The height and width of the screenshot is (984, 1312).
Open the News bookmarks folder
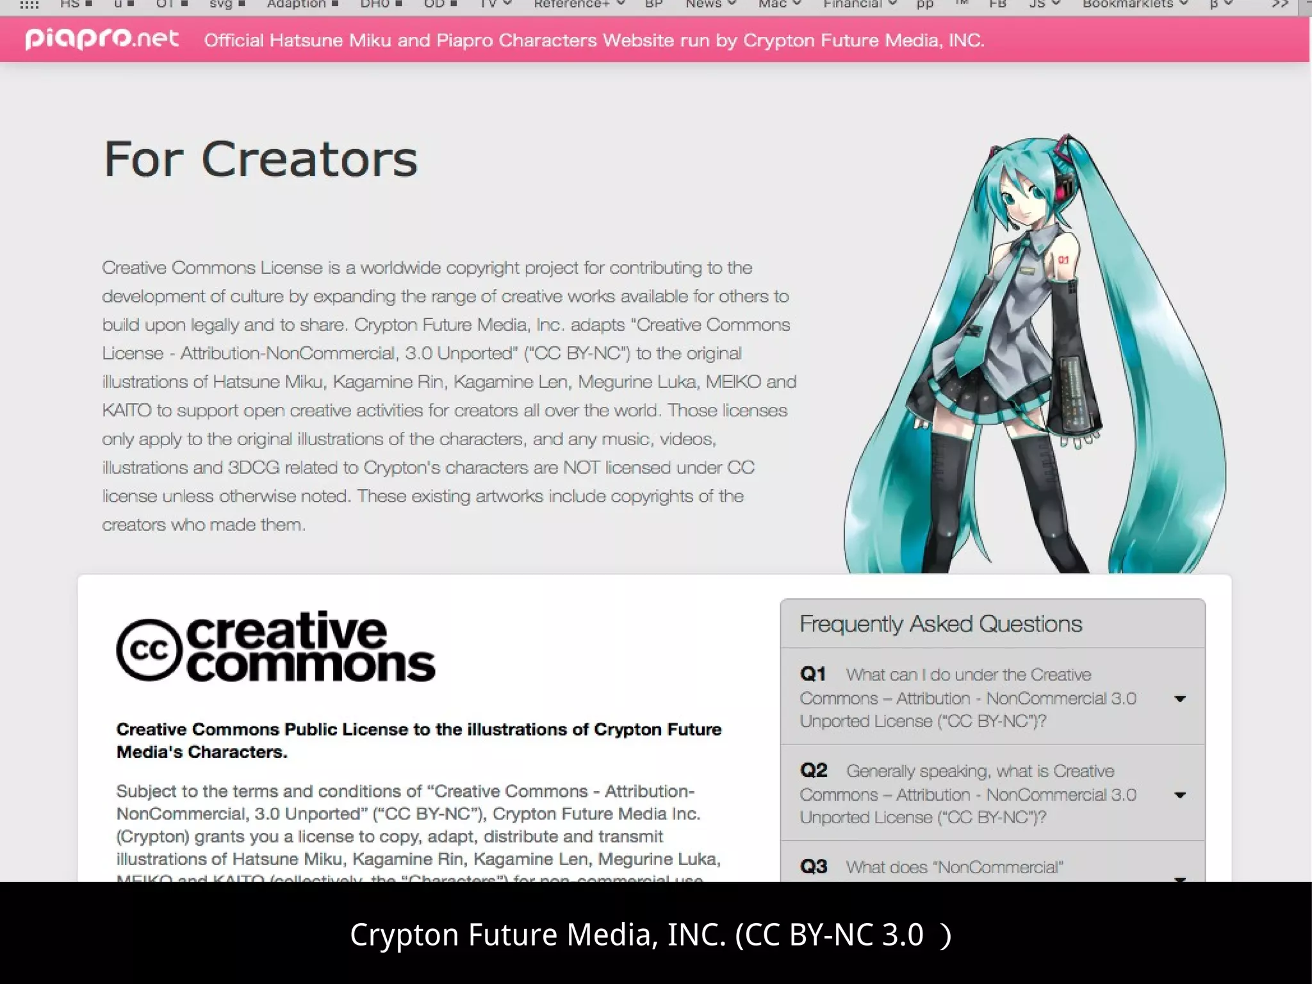pos(710,4)
